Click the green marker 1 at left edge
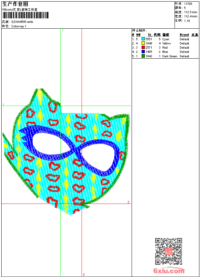 pos(3,104)
